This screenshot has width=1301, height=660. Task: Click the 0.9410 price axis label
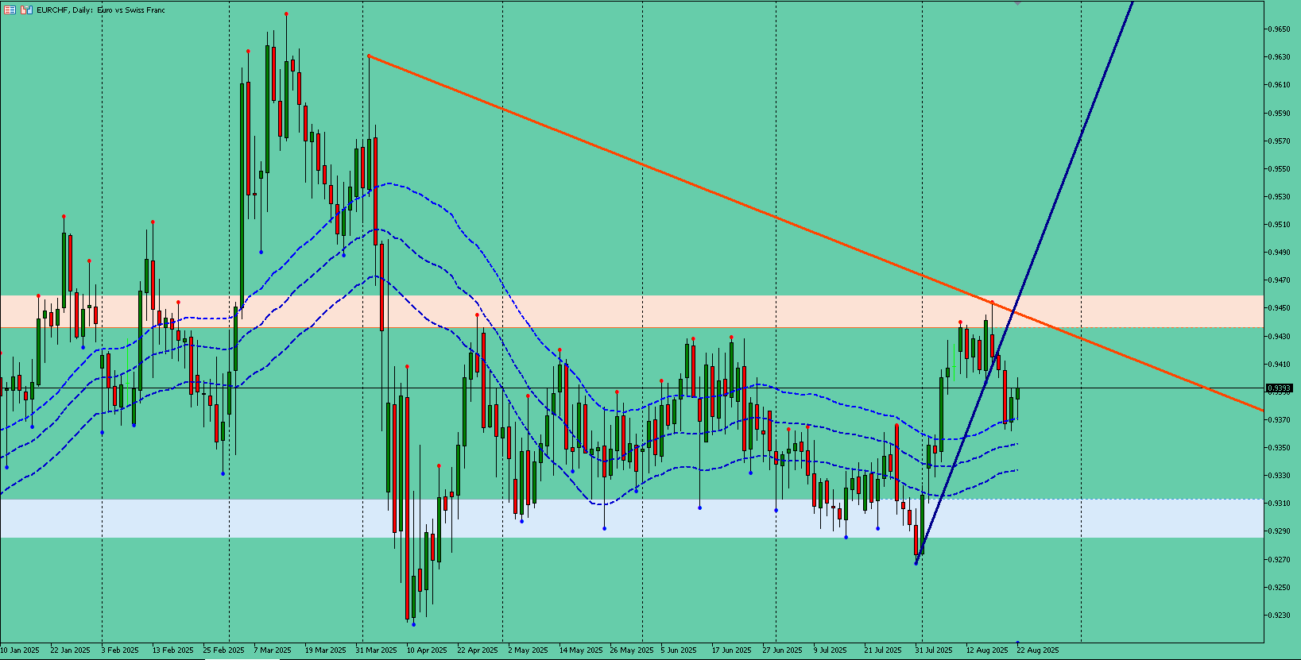pyautogui.click(x=1279, y=365)
